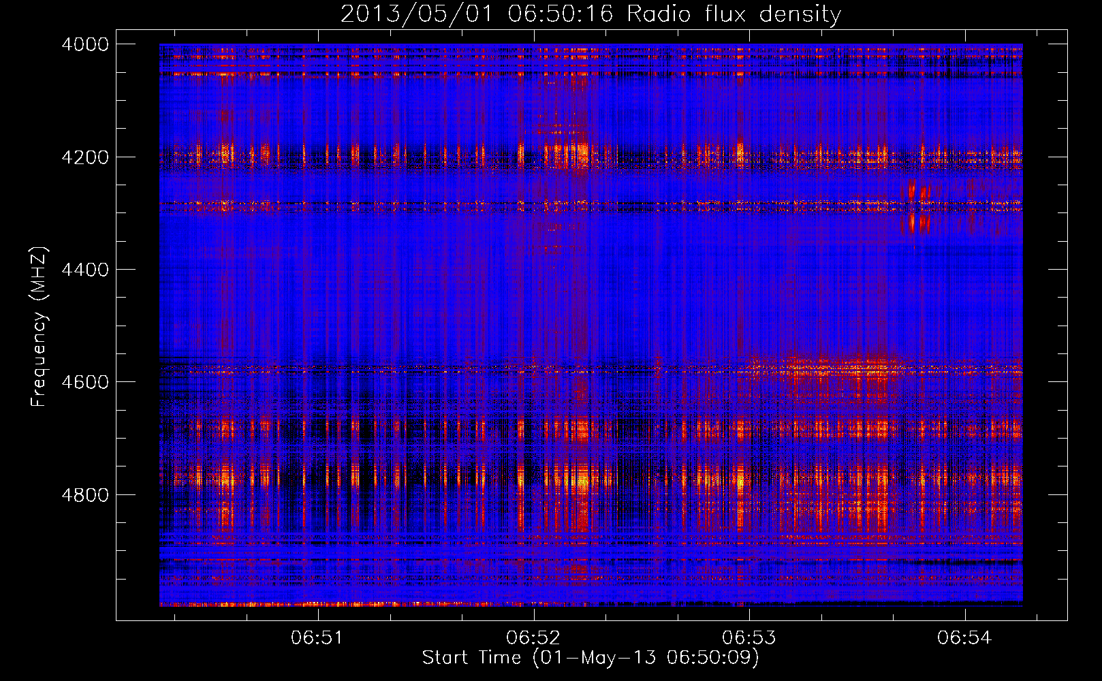Click the 06:54 time tick label
Viewport: 1102px width, 681px height.
click(963, 638)
